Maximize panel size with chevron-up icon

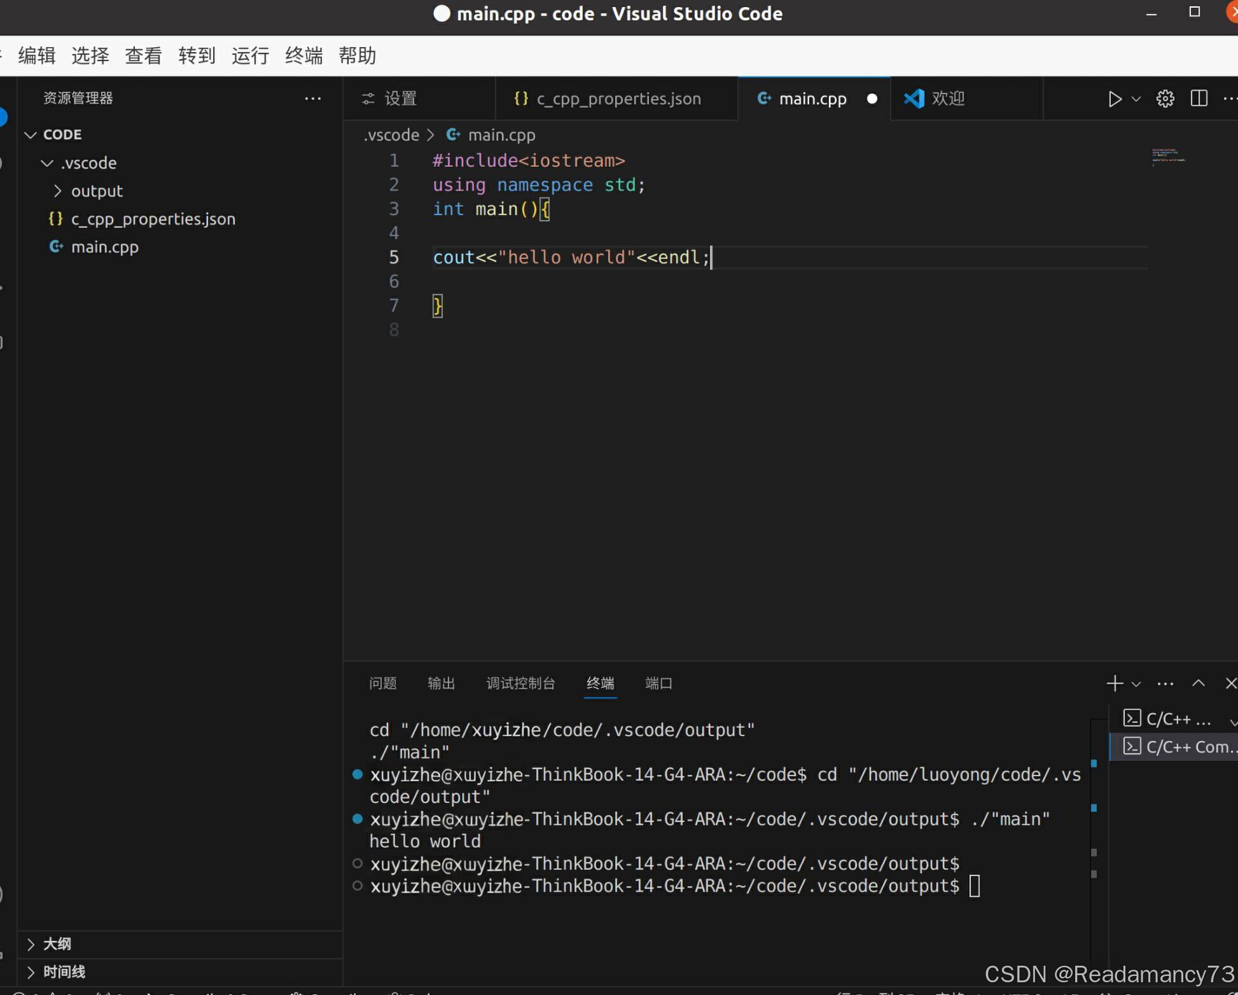click(1199, 683)
